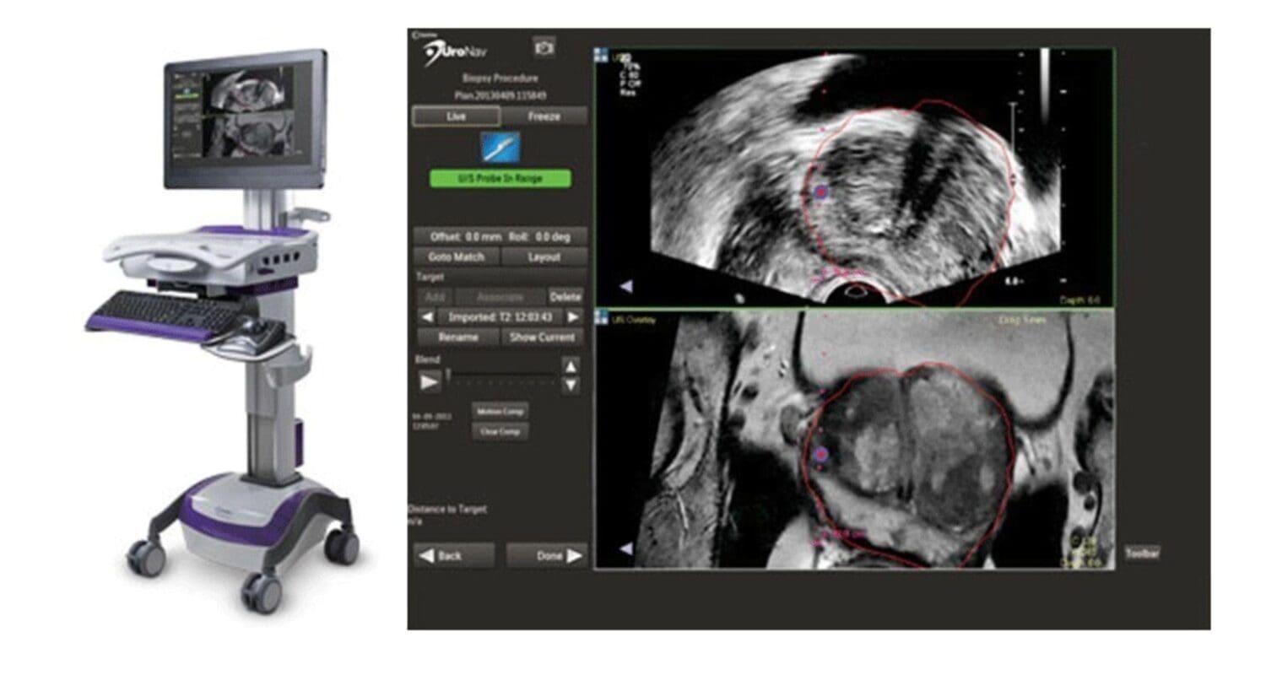This screenshot has width=1266, height=675.
Task: Click the Blend down arrow
Action: click(x=570, y=384)
